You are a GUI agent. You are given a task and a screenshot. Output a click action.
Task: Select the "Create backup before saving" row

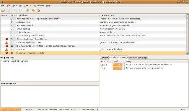(x=93, y=35)
